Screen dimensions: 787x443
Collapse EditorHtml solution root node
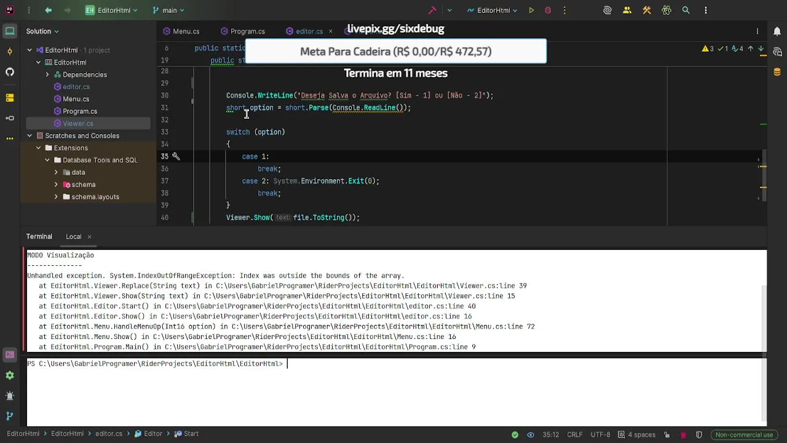click(x=30, y=50)
